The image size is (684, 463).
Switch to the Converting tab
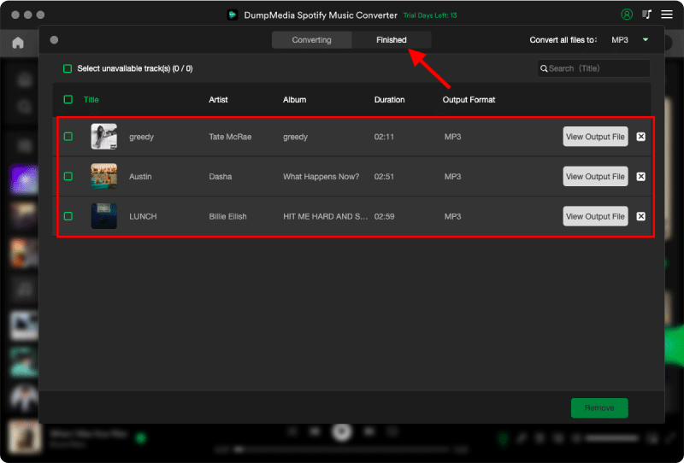pos(311,39)
